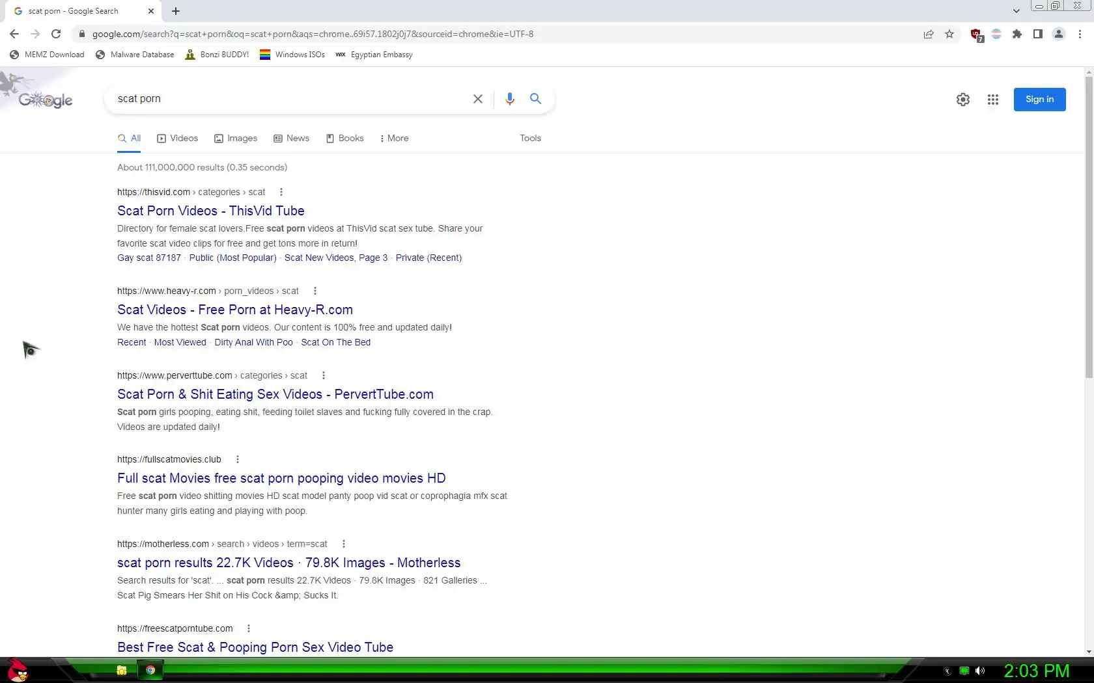The image size is (1094, 683).
Task: Select the Chrome taskbar icon
Action: (x=150, y=671)
